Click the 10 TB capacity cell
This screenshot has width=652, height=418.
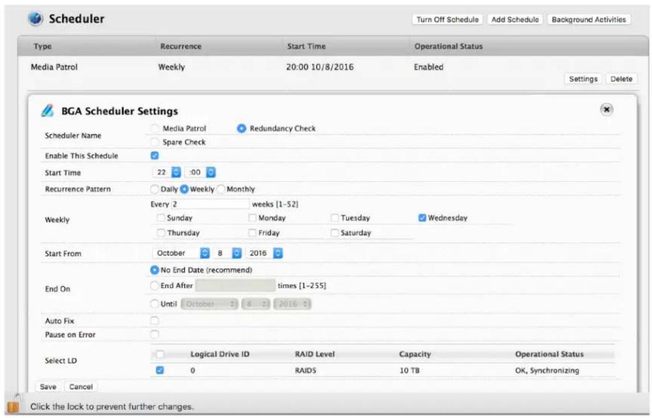click(410, 370)
